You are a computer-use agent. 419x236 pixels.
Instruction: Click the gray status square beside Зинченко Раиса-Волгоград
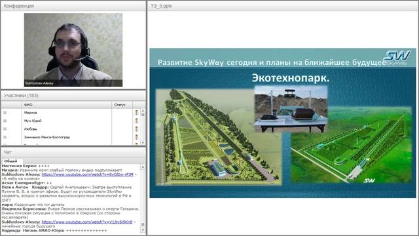coord(5,137)
